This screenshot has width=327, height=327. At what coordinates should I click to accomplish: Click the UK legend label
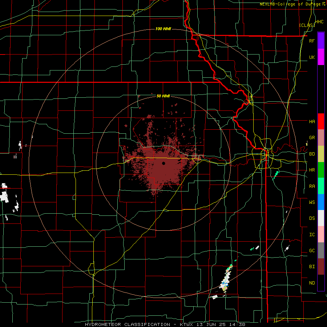click(312, 57)
